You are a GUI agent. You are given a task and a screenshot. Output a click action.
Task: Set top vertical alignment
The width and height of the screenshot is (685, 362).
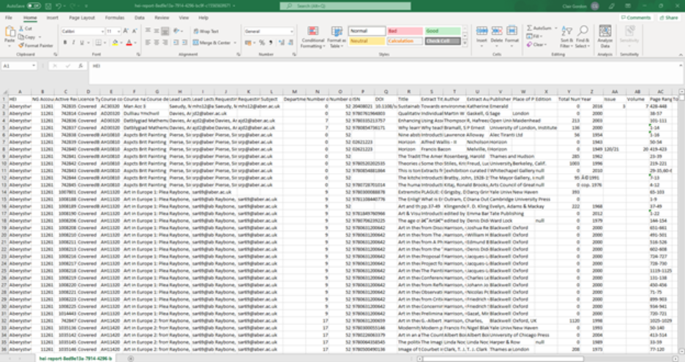(148, 31)
